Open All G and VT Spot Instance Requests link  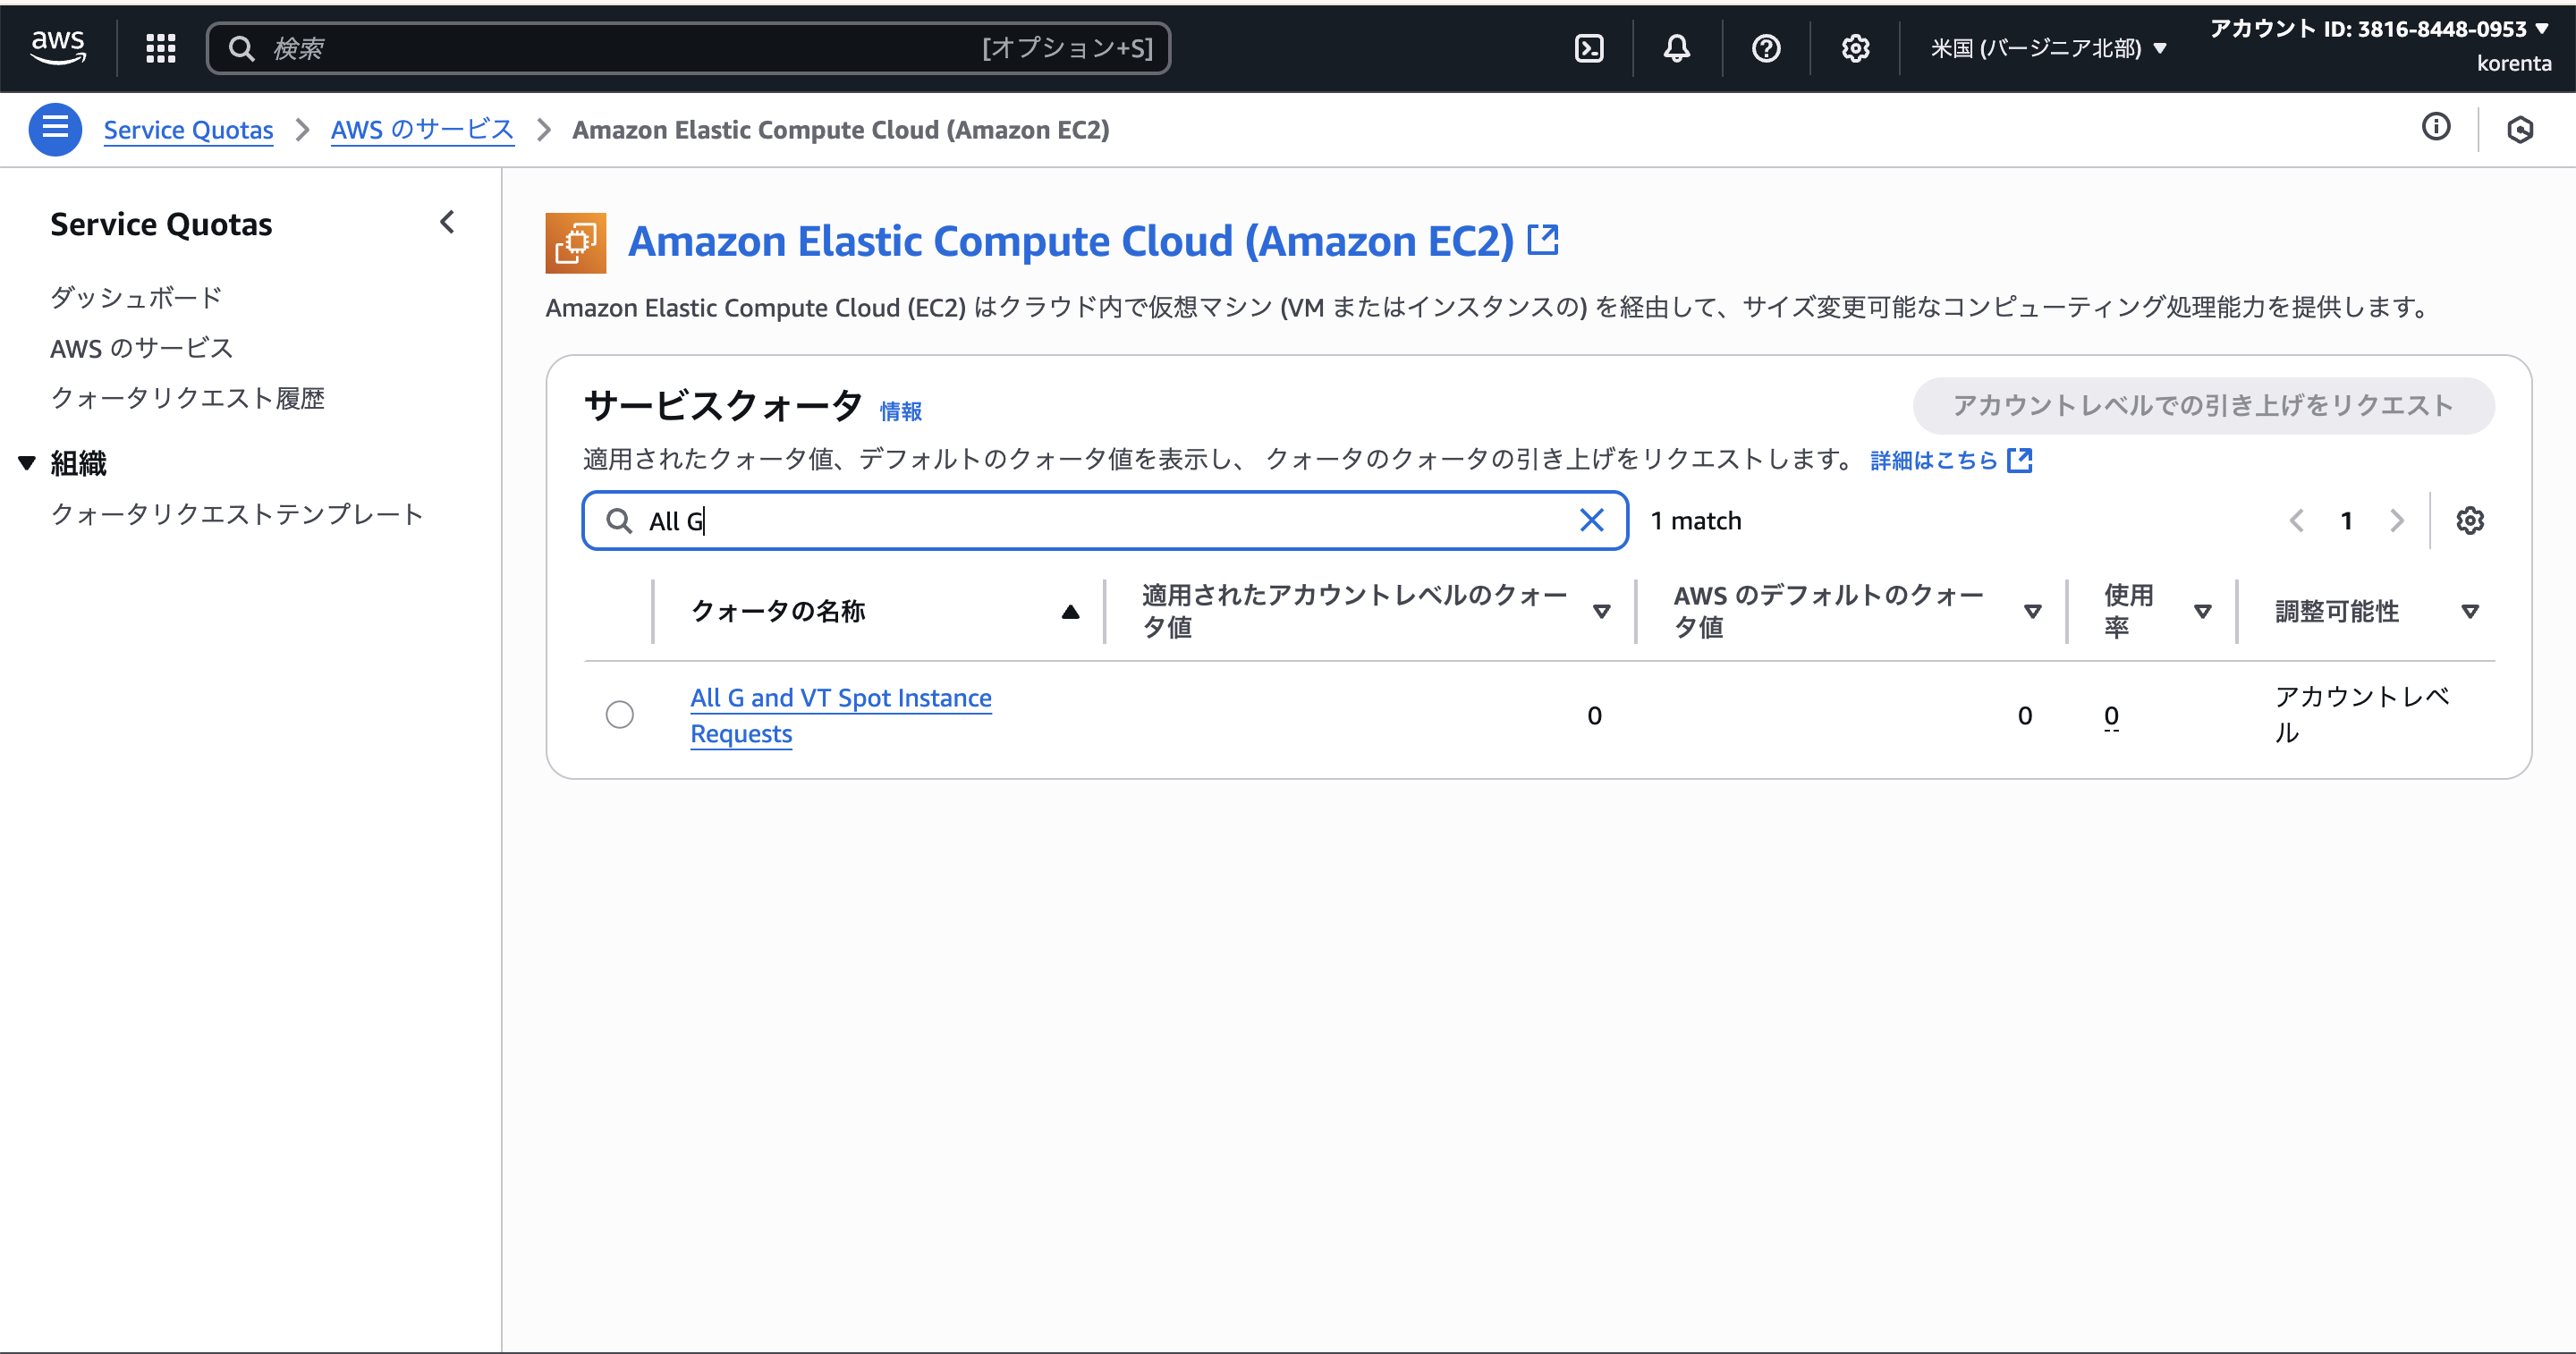coord(840,698)
